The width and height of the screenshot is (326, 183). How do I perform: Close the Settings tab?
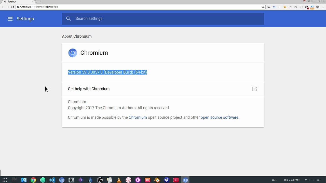pos(32,2)
